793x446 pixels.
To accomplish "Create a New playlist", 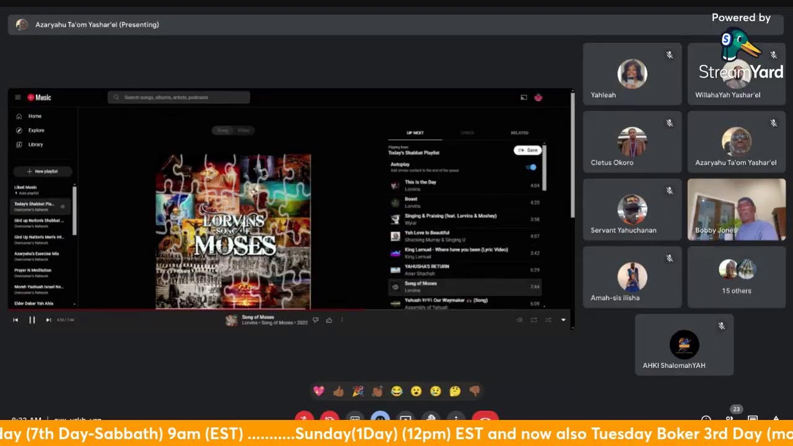I will click(x=43, y=171).
